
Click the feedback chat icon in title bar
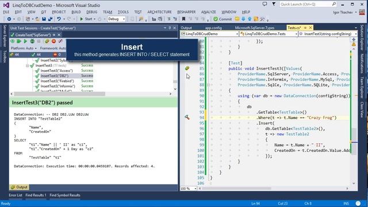[x=264, y=4]
